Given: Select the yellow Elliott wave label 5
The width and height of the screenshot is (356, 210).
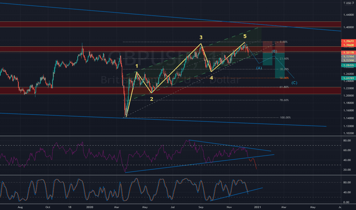Looking at the screenshot, I should pyautogui.click(x=245, y=36).
